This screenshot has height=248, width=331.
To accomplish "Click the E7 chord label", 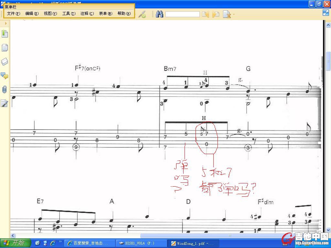I will click(x=40, y=201).
